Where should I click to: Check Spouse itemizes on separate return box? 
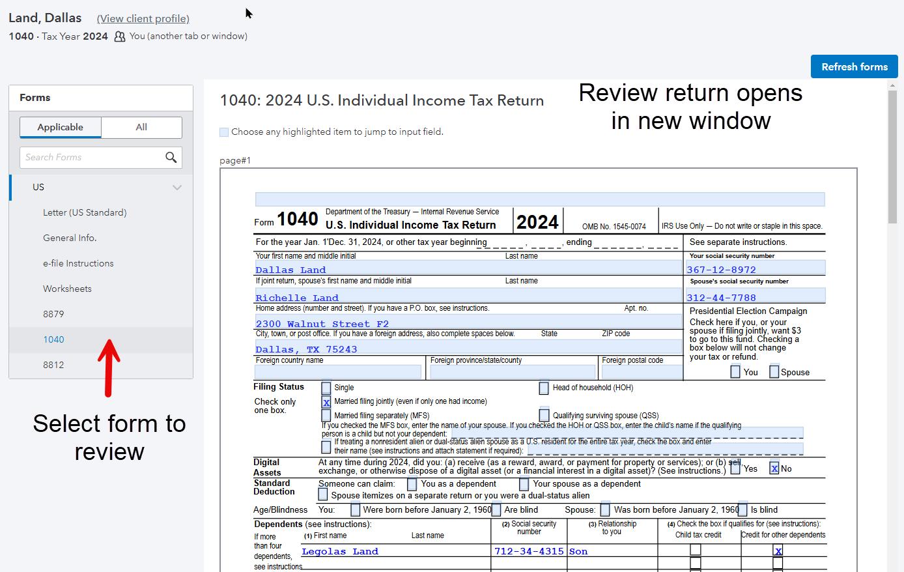[323, 495]
